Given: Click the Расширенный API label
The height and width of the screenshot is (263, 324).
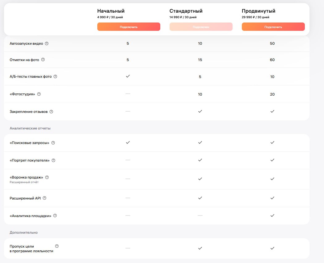Looking at the screenshot, I should point(25,198).
